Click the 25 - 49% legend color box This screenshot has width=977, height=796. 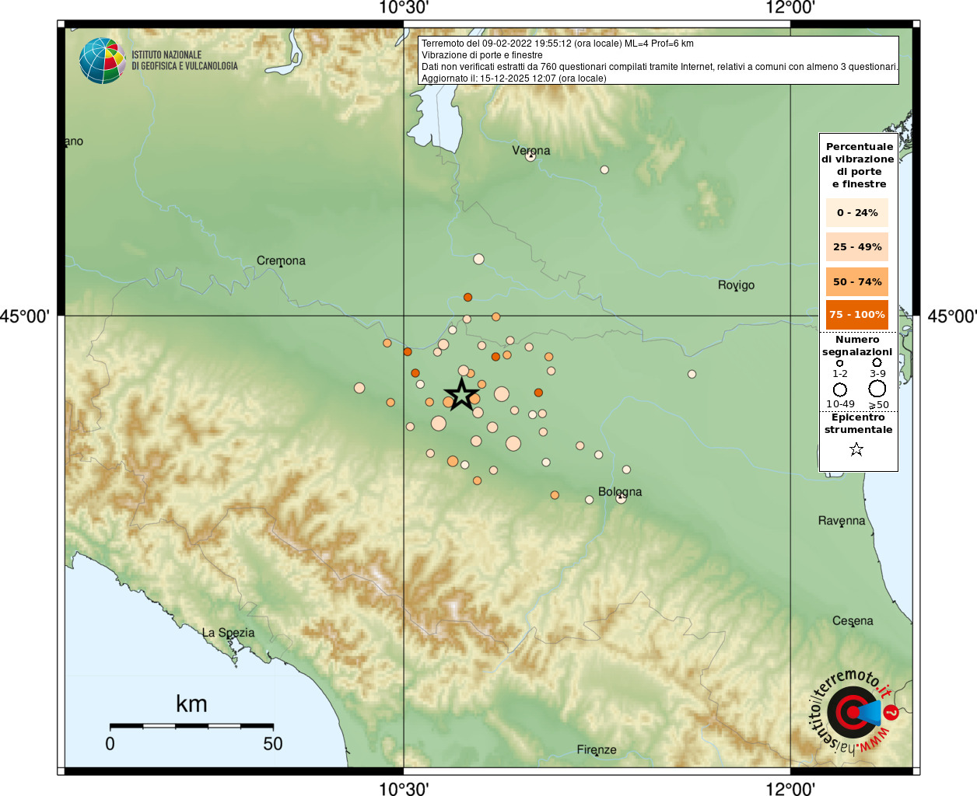[857, 246]
